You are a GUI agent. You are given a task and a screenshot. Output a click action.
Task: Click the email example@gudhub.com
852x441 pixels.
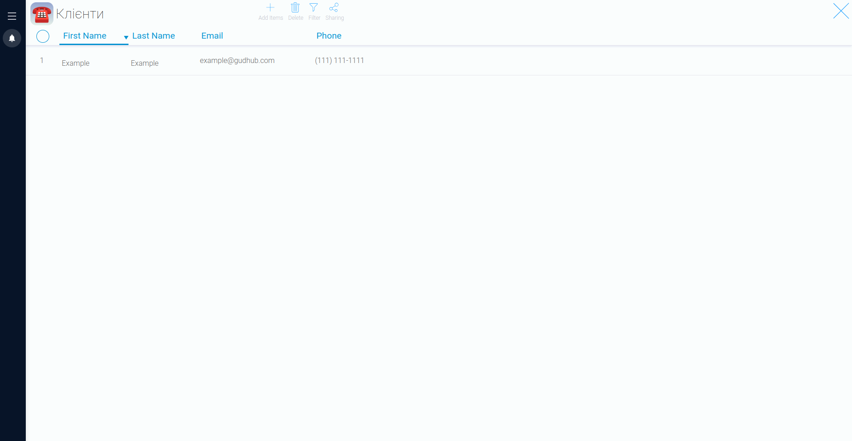point(237,60)
